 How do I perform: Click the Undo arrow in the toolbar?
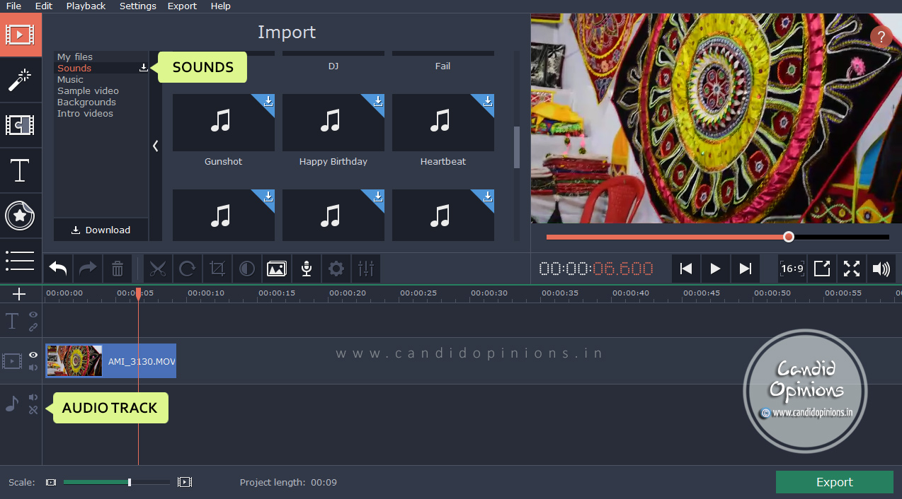pyautogui.click(x=57, y=269)
